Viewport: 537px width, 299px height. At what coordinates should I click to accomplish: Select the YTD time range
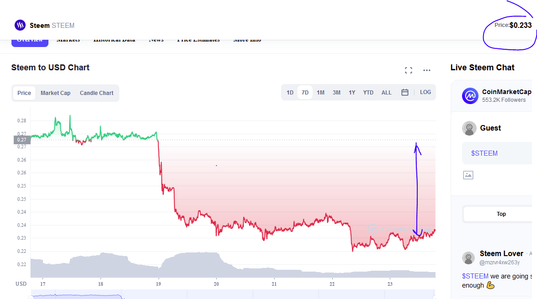(368, 93)
